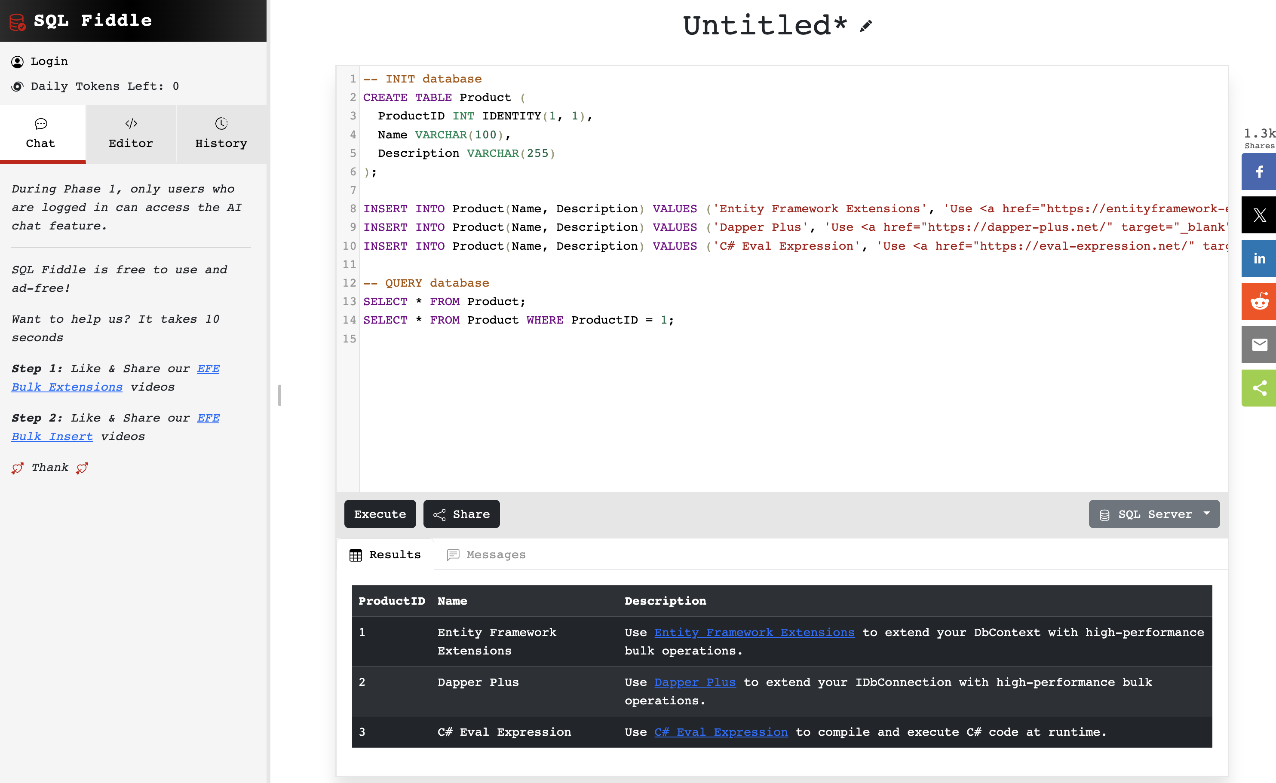Image resolution: width=1276 pixels, height=783 pixels.
Task: Click the Results table grid icon
Action: 356,555
